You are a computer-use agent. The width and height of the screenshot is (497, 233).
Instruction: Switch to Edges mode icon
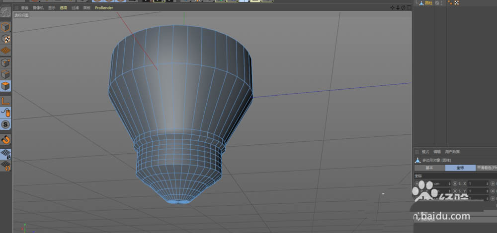[5, 74]
